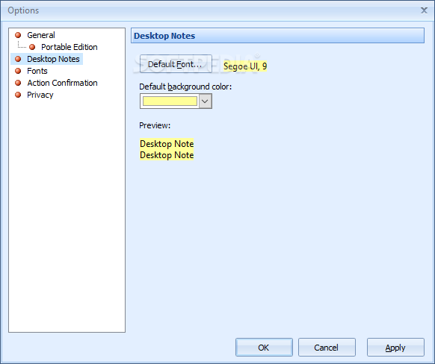Expand the default background color dropdown arrow
Image resolution: width=435 pixels, height=364 pixels.
pyautogui.click(x=205, y=101)
